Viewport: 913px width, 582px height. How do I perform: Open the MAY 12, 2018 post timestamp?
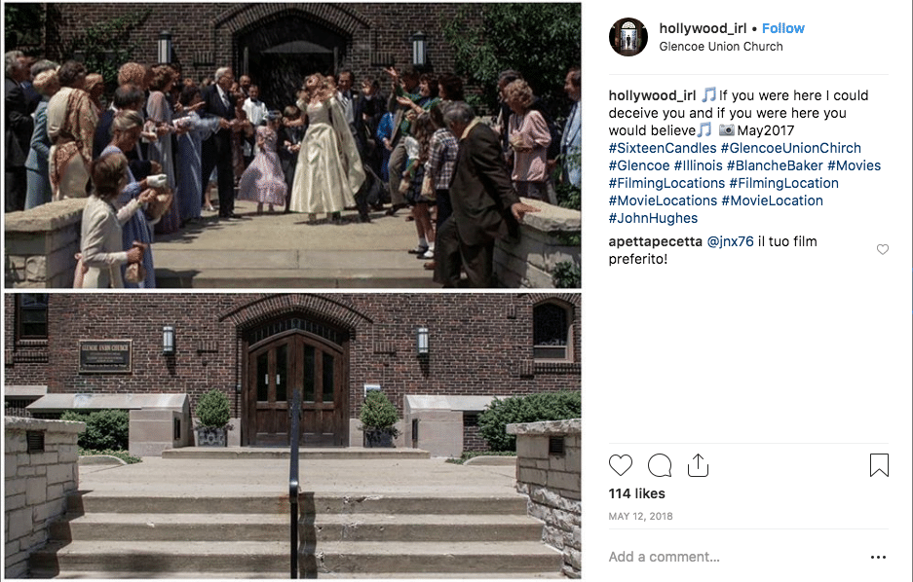[640, 516]
